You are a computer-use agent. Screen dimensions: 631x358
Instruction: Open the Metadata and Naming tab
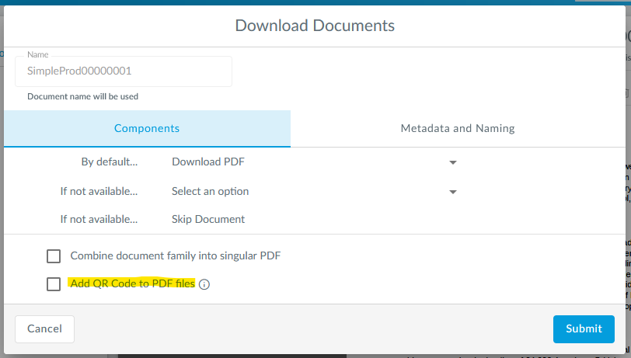(x=457, y=128)
